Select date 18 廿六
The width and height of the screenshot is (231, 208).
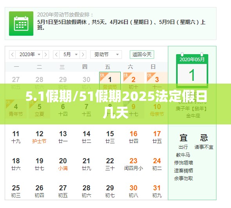16,164
